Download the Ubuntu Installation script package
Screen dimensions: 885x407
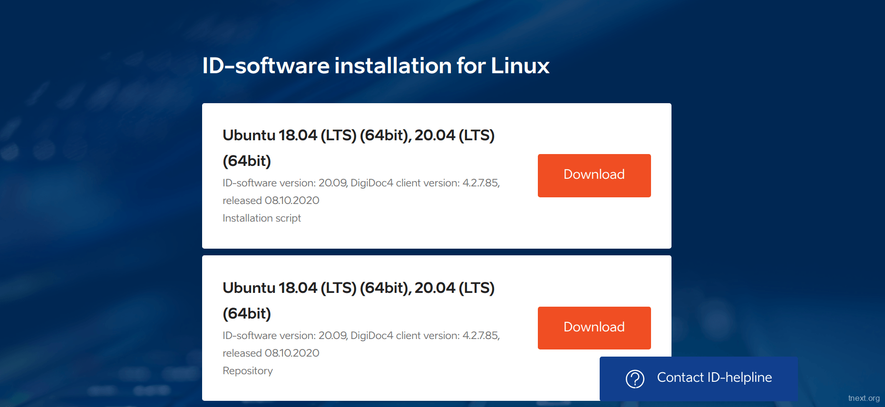coord(594,175)
